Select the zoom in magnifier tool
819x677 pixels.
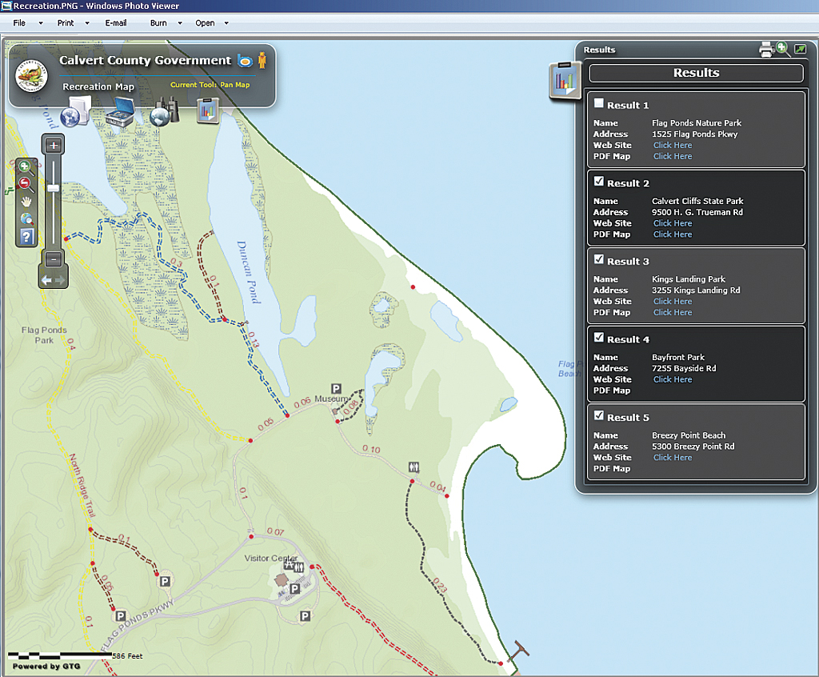(x=26, y=168)
